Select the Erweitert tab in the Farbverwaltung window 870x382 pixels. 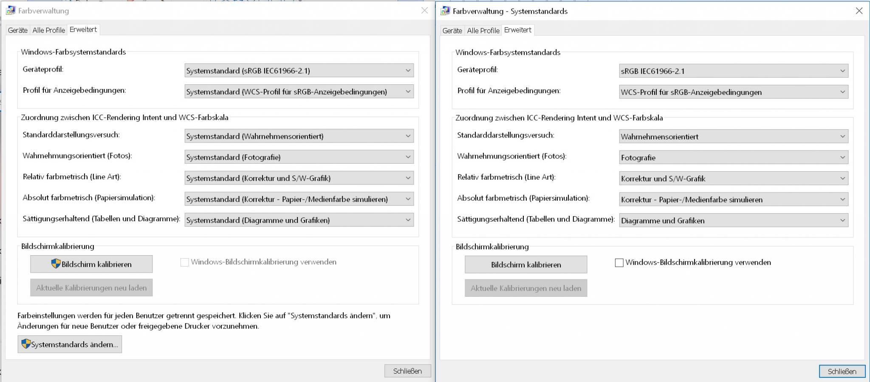[83, 29]
